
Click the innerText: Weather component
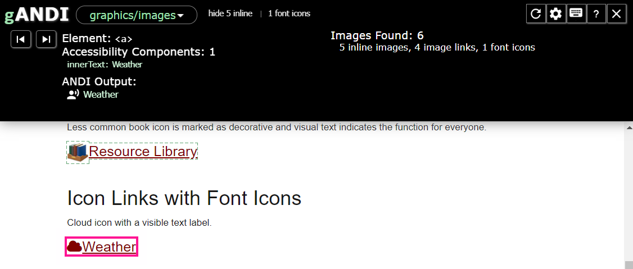point(105,65)
